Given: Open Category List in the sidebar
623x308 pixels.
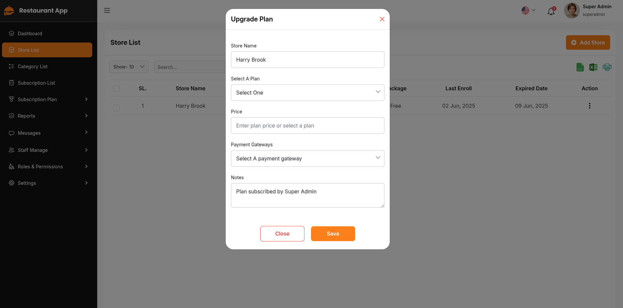Looking at the screenshot, I should pyautogui.click(x=47, y=66).
